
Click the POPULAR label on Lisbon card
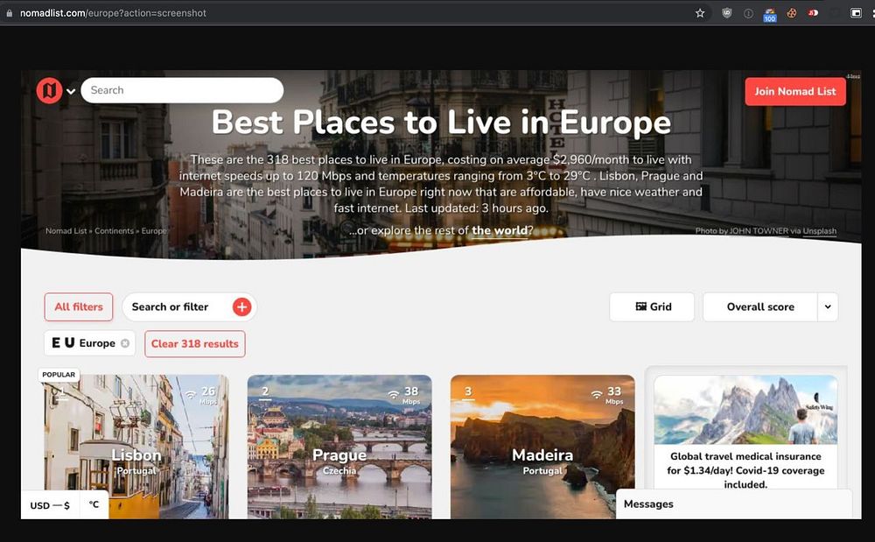click(x=59, y=375)
